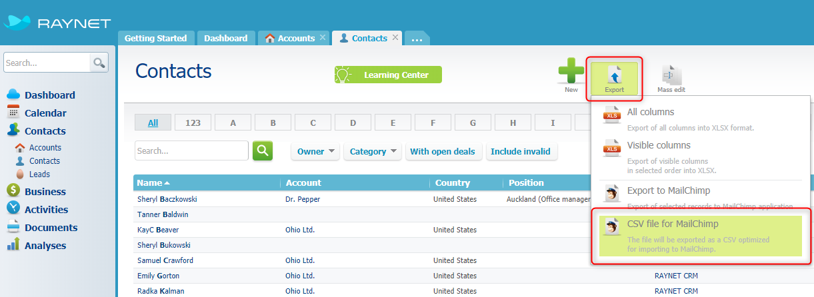Open Leads sub-item in the sidebar

[39, 174]
